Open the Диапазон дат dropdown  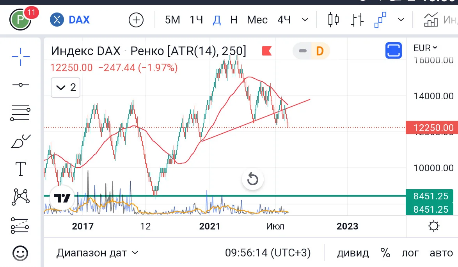tap(97, 253)
